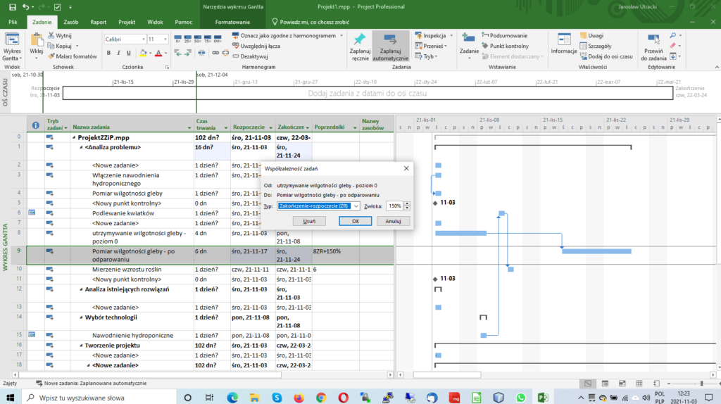721x404 pixels.
Task: Switch to the Raport ribbon tab
Action: coord(99,23)
